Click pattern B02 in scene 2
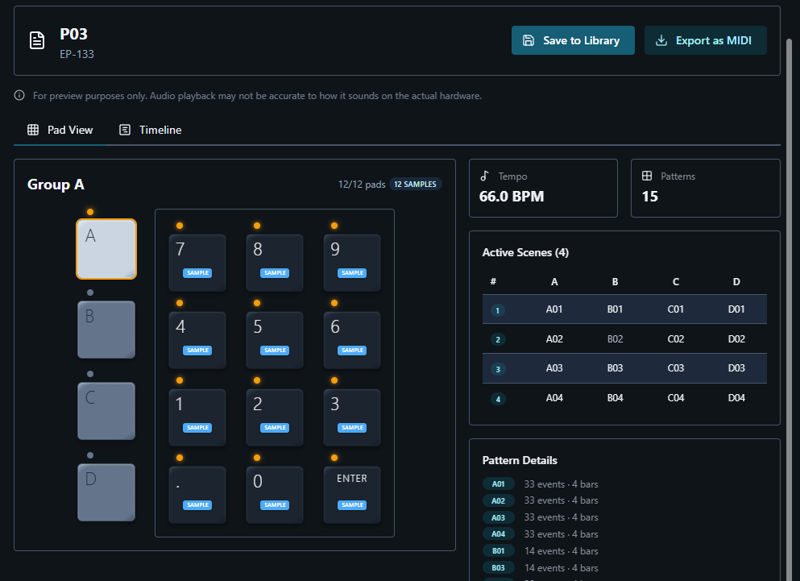Viewport: 800px width, 581px height. [x=615, y=339]
